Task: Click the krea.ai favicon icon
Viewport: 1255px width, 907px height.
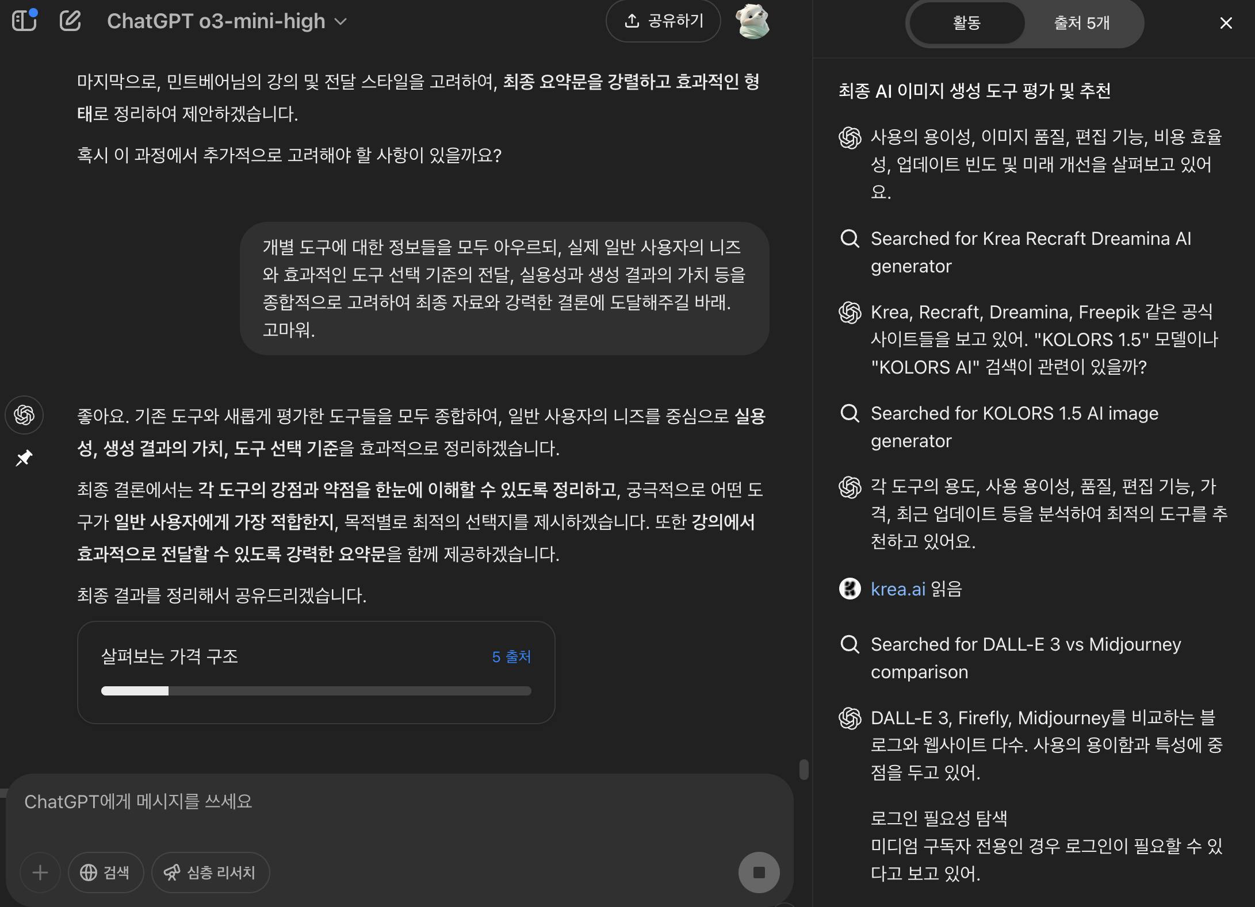Action: 850,589
